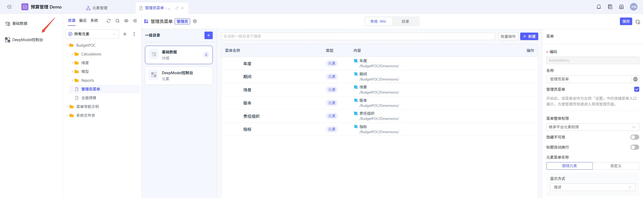This screenshot has width=643, height=198.
Task: Click the 名称 input field
Action: pyautogui.click(x=589, y=79)
